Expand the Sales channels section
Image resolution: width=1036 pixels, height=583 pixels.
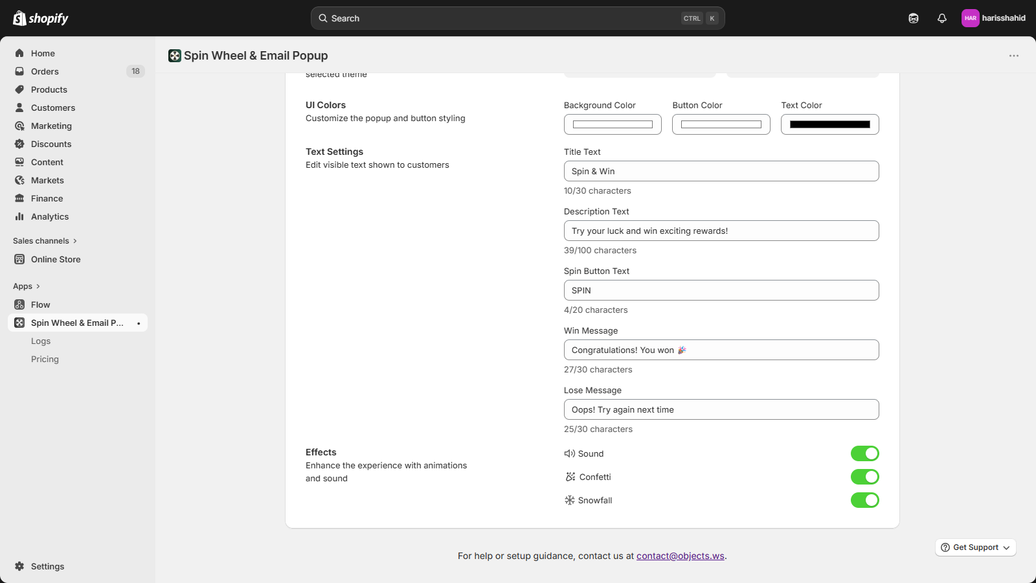pos(45,241)
